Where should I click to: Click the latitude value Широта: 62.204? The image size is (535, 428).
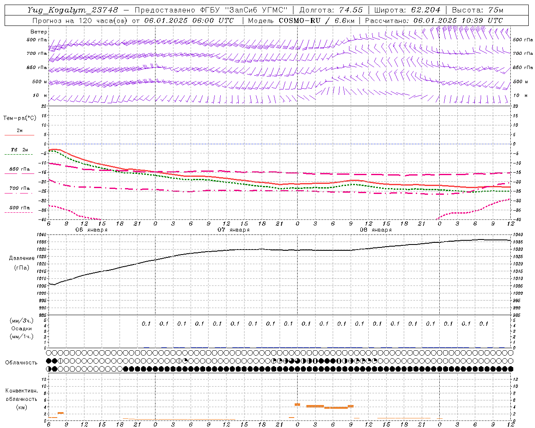(407, 10)
